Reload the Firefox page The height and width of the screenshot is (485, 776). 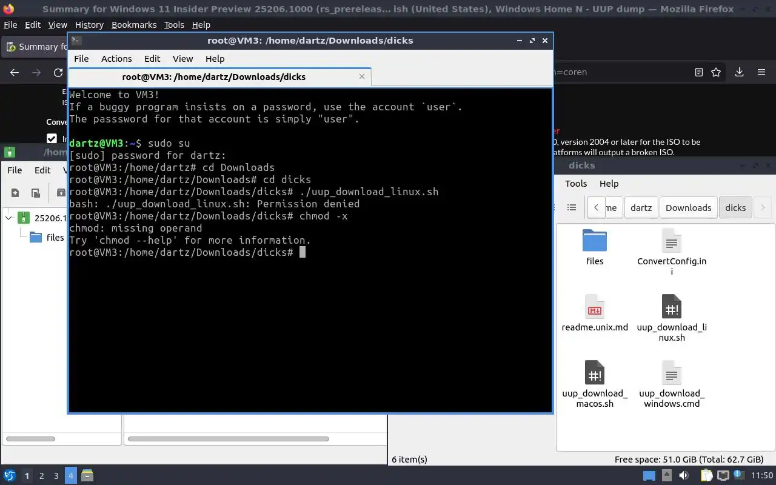(x=58, y=72)
